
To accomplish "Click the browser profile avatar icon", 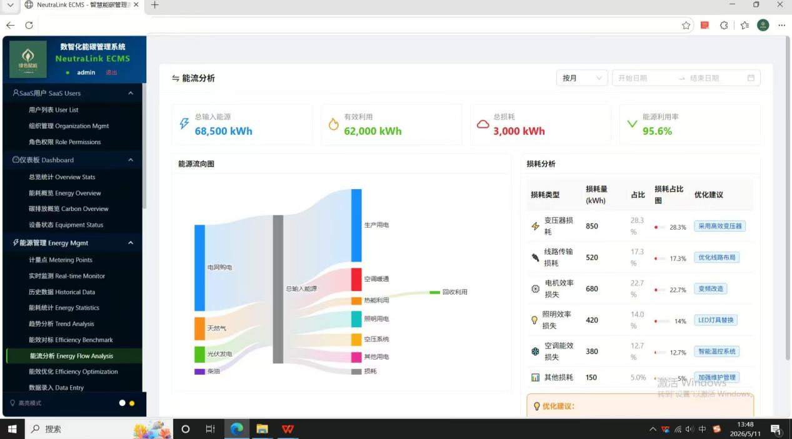I will pos(763,25).
